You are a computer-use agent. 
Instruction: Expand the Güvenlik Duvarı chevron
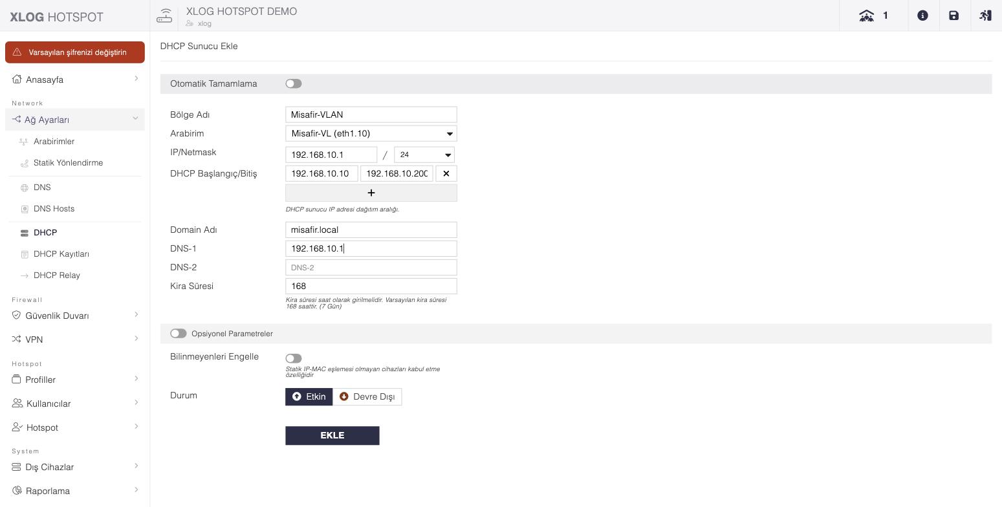tap(136, 315)
